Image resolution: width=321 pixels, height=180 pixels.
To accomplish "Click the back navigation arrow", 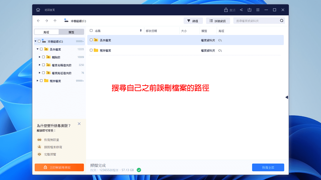I will (x=38, y=21).
